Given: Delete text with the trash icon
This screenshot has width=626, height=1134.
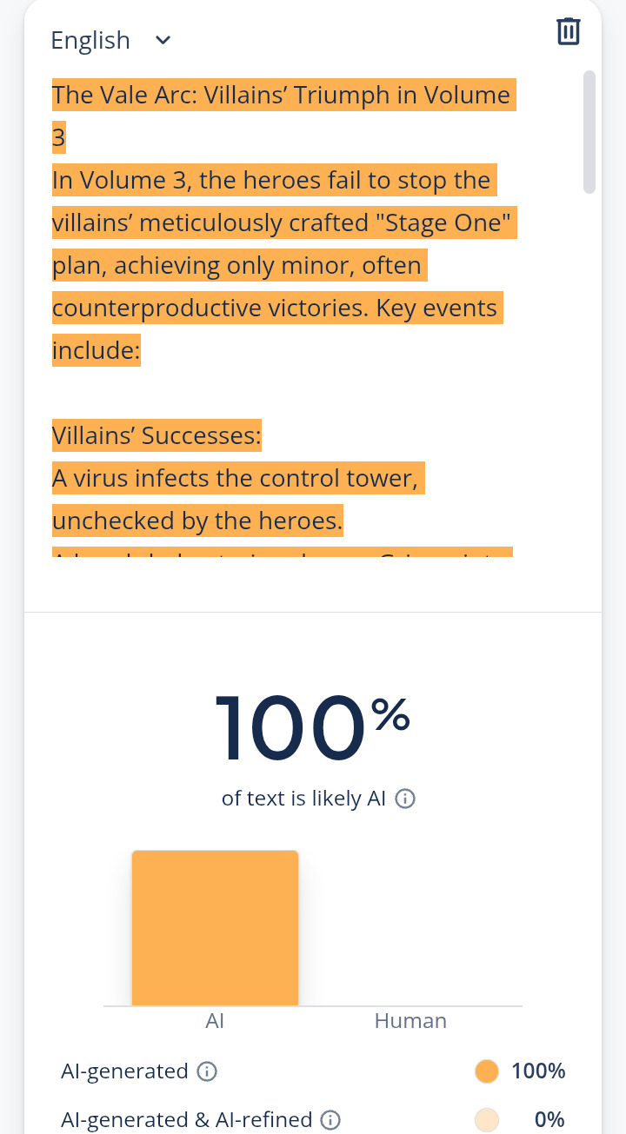Looking at the screenshot, I should (x=568, y=31).
